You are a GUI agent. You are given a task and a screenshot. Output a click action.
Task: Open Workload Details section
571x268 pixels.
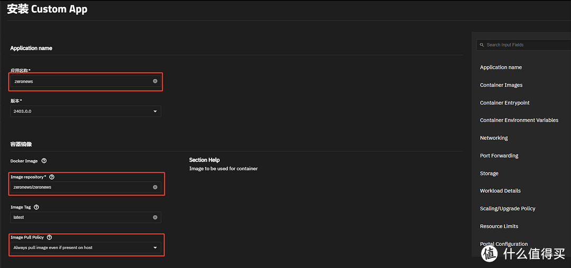[500, 191]
